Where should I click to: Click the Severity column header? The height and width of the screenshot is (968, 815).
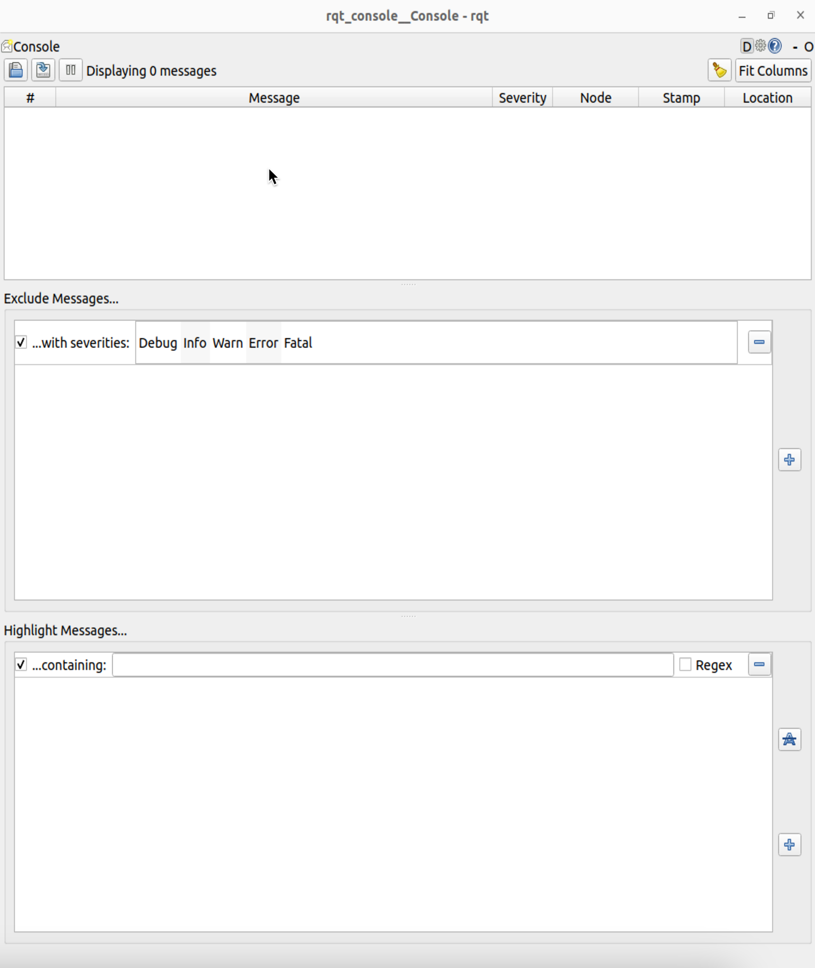522,98
